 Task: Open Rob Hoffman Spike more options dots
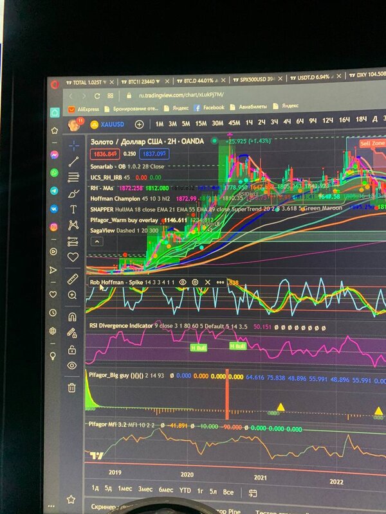[x=220, y=282]
